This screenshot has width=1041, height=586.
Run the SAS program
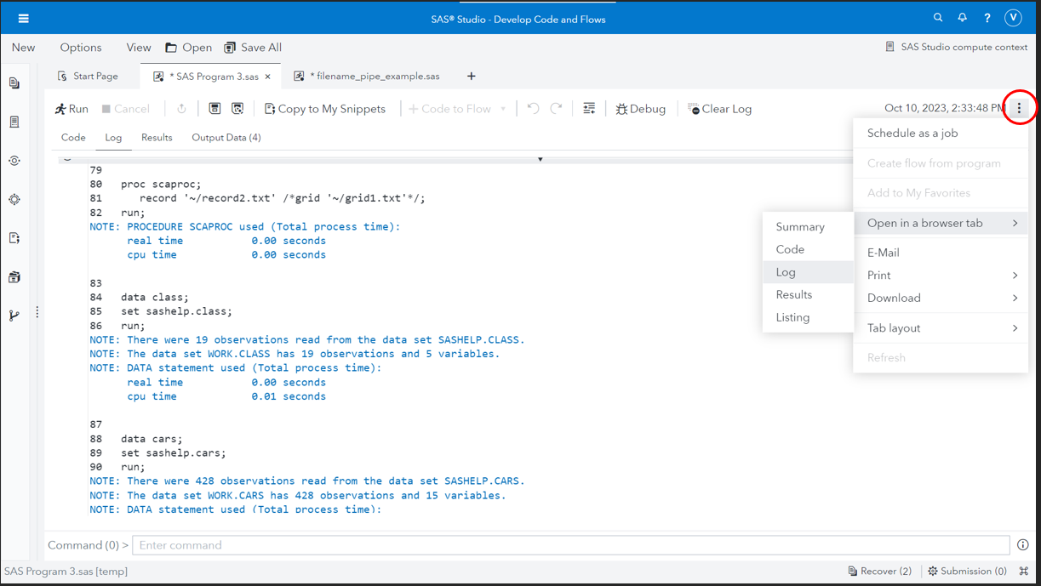tap(71, 108)
